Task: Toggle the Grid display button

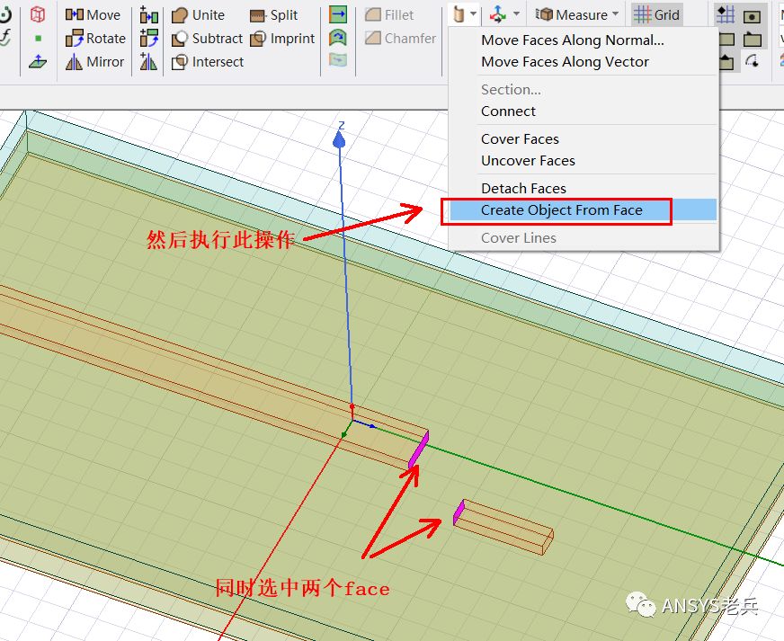Action: pyautogui.click(x=656, y=15)
